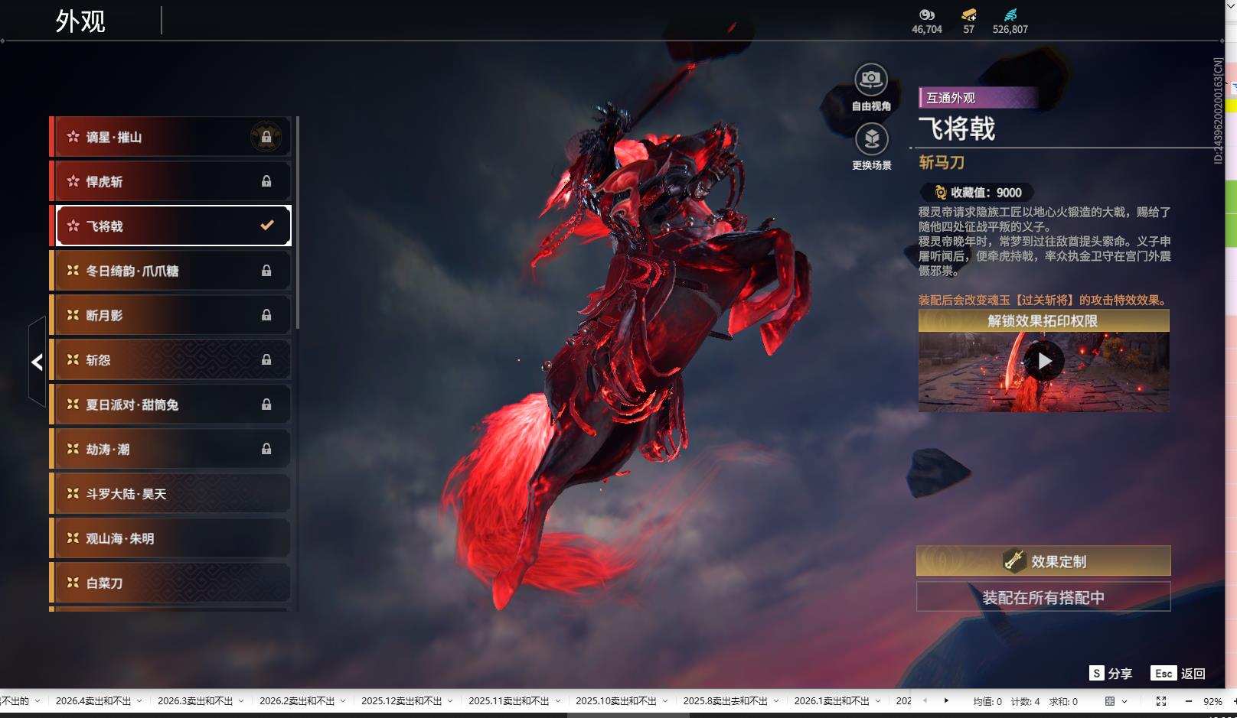Select the 夏日派对·甜筒兔 skin entry

pyautogui.click(x=170, y=404)
